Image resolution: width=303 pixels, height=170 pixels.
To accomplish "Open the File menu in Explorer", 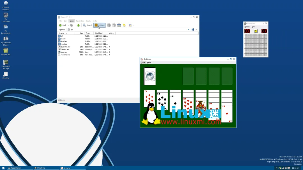I will coord(60,21).
